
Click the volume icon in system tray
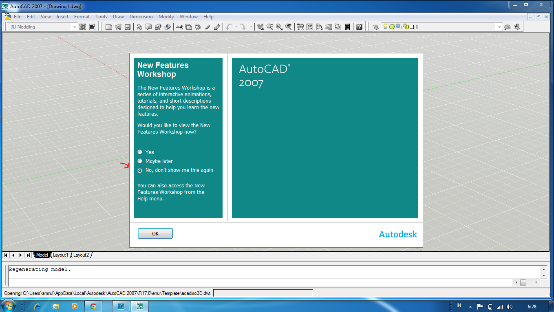(510, 306)
